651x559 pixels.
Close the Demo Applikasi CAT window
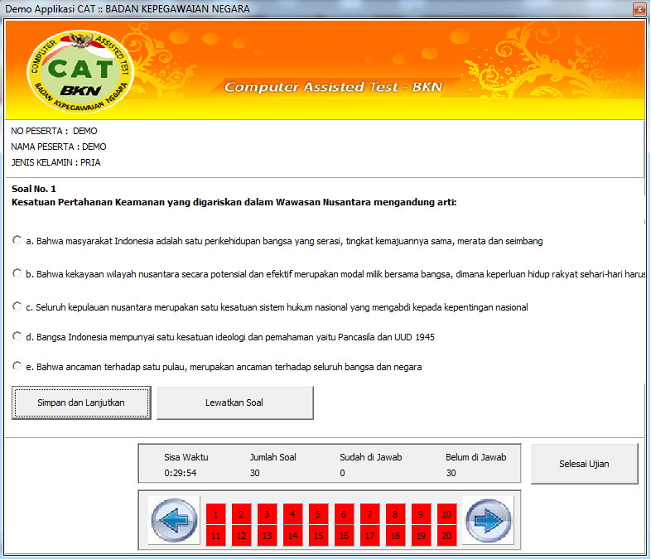point(639,9)
